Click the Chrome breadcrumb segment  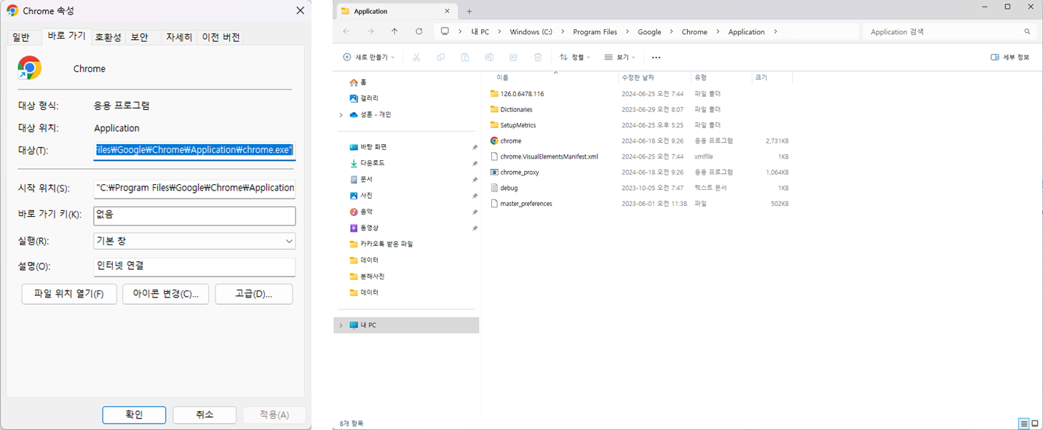pyautogui.click(x=694, y=32)
